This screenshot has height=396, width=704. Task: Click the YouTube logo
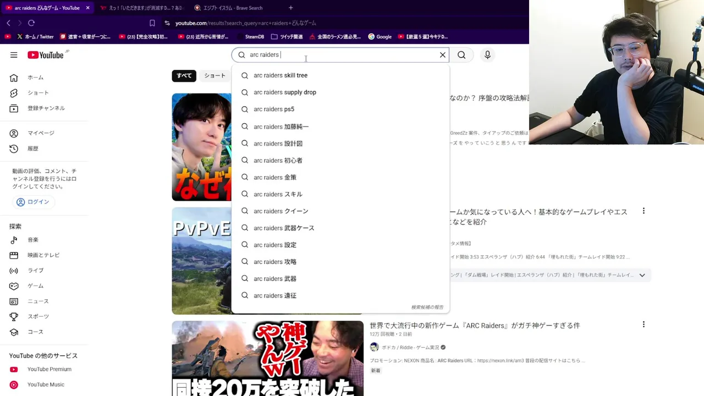(x=46, y=55)
